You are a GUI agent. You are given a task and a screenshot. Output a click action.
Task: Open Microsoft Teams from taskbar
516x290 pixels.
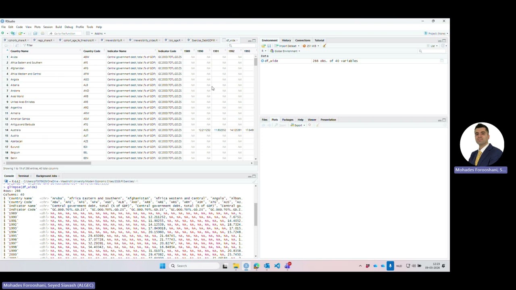point(287,266)
